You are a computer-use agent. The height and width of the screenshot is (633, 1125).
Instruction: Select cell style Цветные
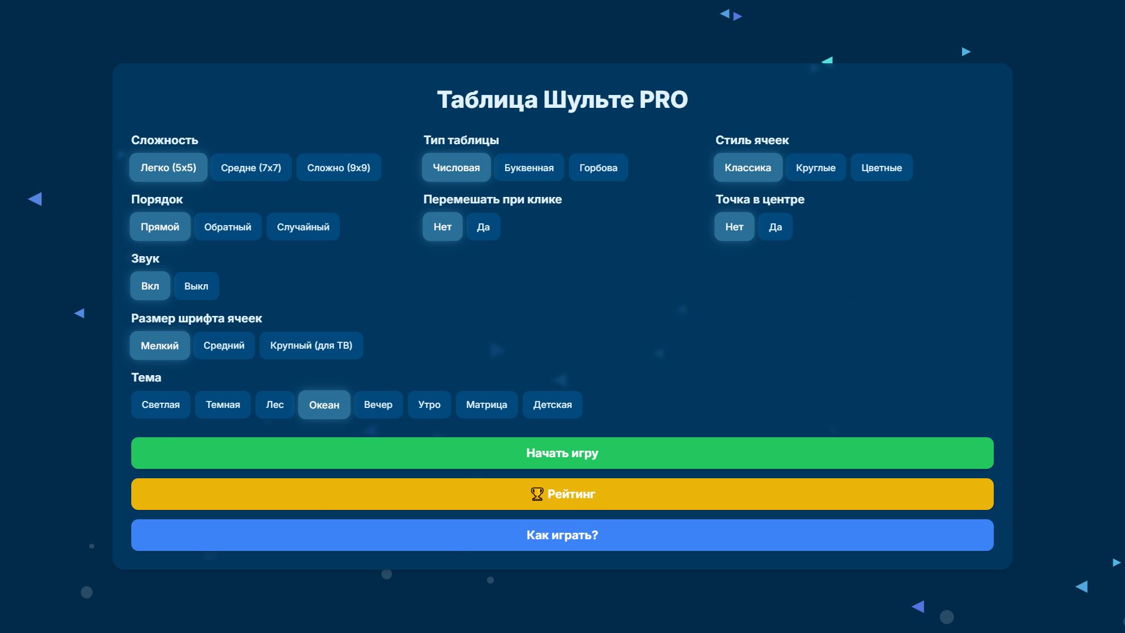(881, 168)
